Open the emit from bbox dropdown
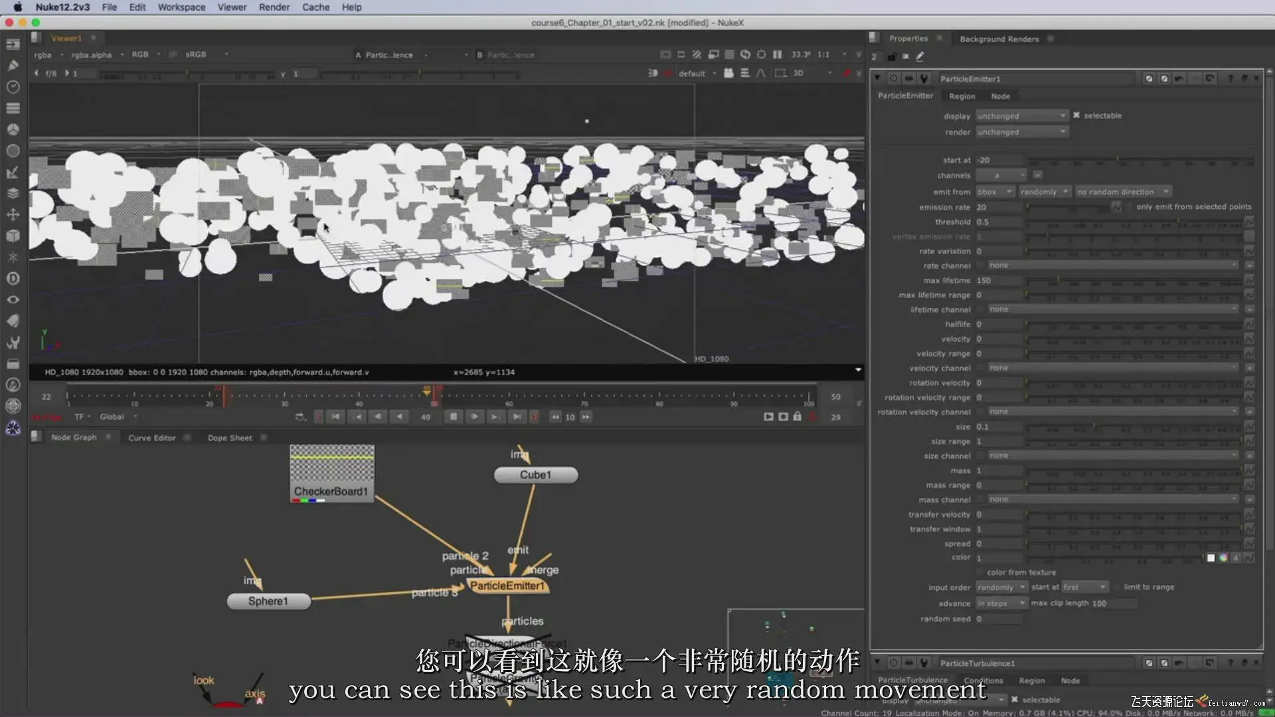This screenshot has width=1275, height=717. [x=995, y=192]
